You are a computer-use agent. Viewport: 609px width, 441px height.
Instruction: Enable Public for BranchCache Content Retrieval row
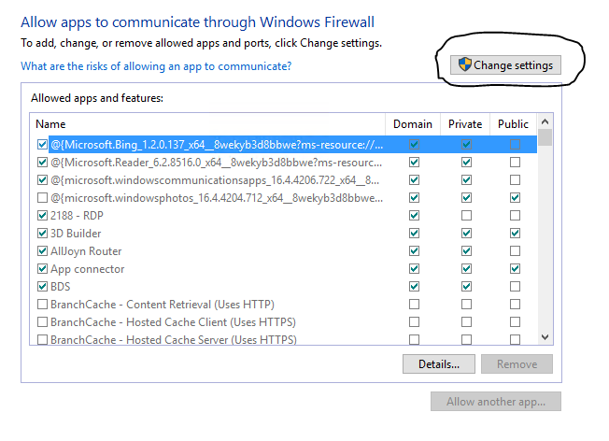tap(515, 305)
